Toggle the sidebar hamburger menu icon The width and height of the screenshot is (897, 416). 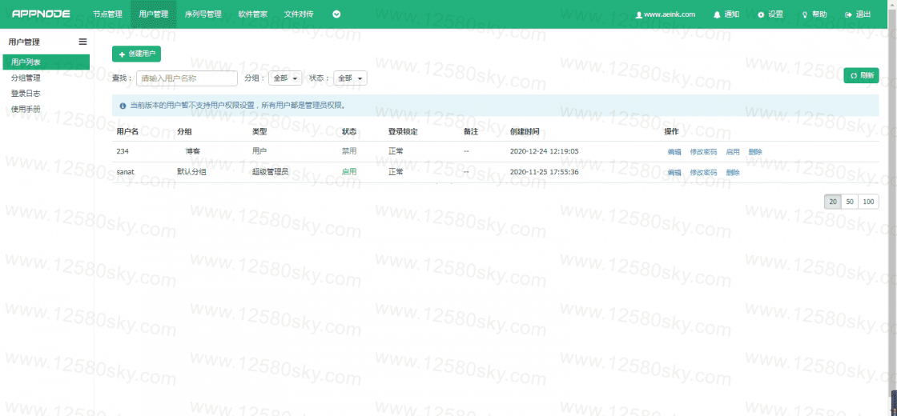(x=83, y=42)
